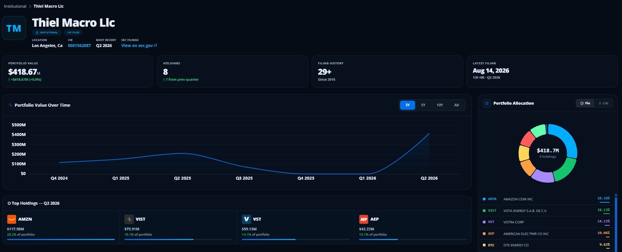Open the CIK 0001562087 link
The image size is (622, 252).
point(79,46)
